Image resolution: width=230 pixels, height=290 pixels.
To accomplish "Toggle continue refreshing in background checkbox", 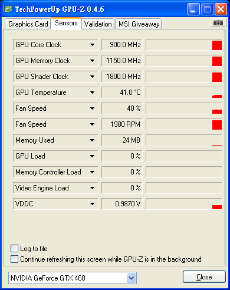I will tap(14, 259).
